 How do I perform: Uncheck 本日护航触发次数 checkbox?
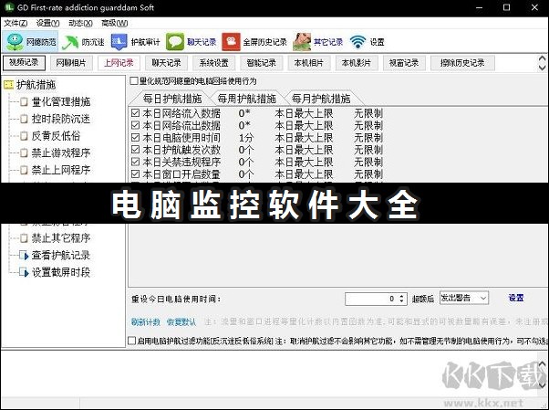135,150
